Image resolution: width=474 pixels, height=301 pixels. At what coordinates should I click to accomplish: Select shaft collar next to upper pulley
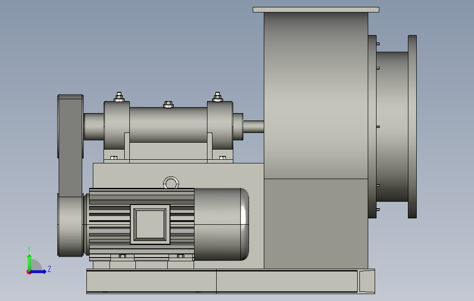pyautogui.click(x=94, y=126)
